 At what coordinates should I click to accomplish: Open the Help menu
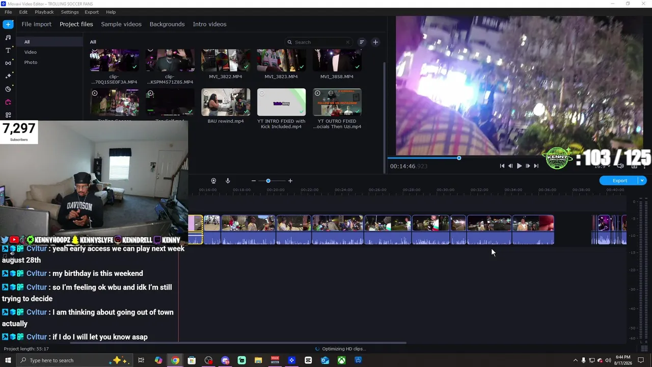pyautogui.click(x=111, y=12)
